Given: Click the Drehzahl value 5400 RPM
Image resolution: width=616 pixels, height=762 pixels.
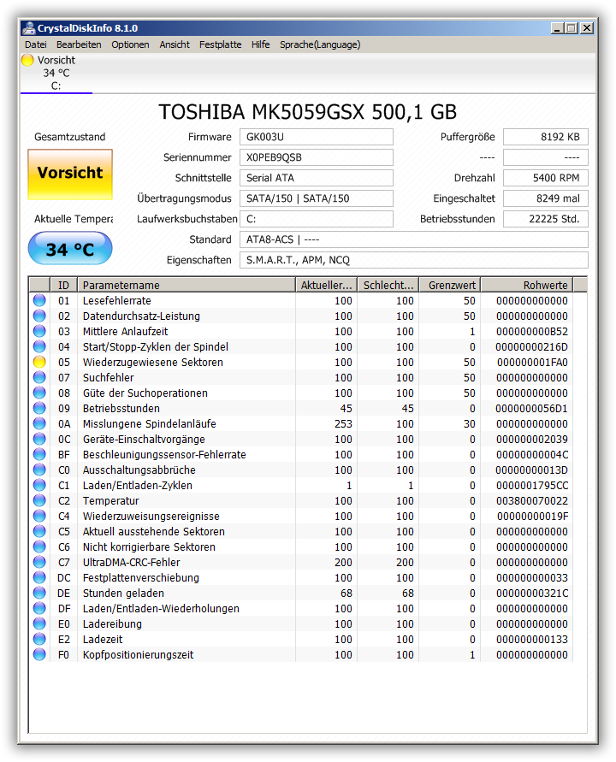Looking at the screenshot, I should 546,178.
